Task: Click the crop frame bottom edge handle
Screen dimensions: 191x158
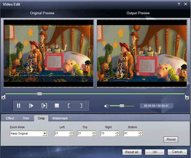Action: point(50,75)
